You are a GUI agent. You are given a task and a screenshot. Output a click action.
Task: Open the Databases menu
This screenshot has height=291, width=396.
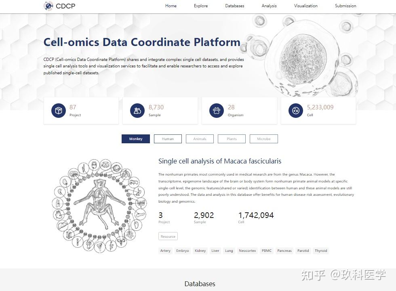pos(234,6)
